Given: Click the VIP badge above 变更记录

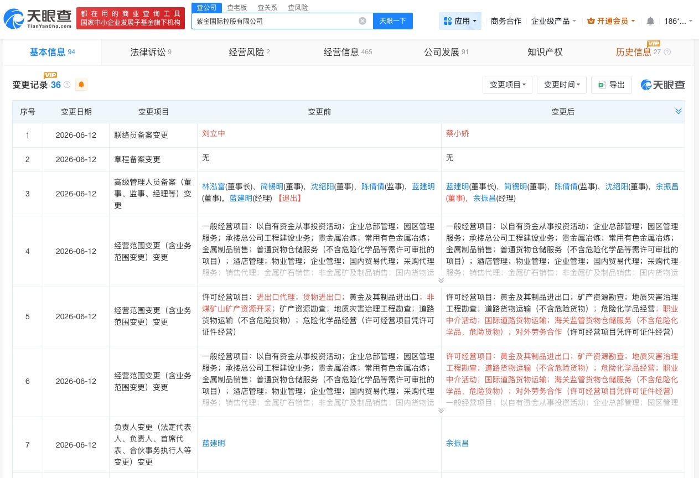Looking at the screenshot, I should pyautogui.click(x=50, y=75).
